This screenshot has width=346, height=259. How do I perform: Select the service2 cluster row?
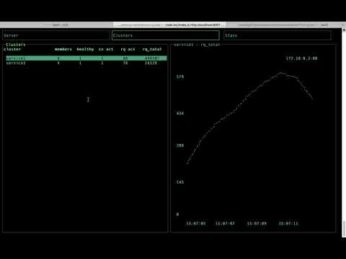click(x=86, y=63)
